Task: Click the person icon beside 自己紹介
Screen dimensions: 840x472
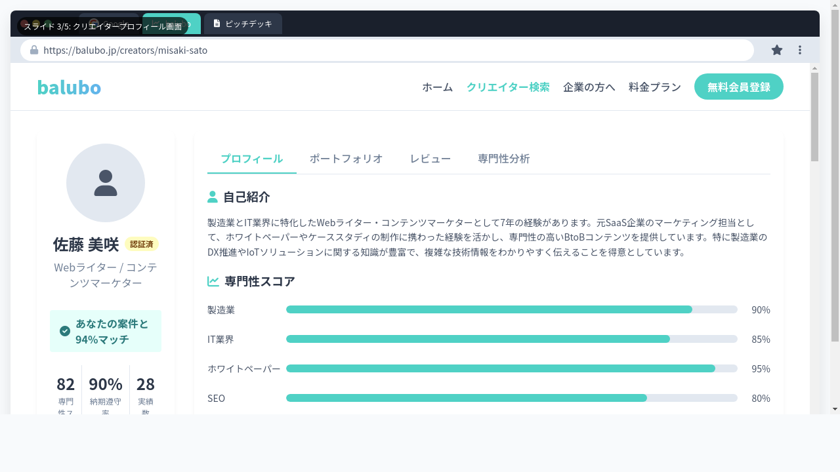Action: pyautogui.click(x=213, y=197)
